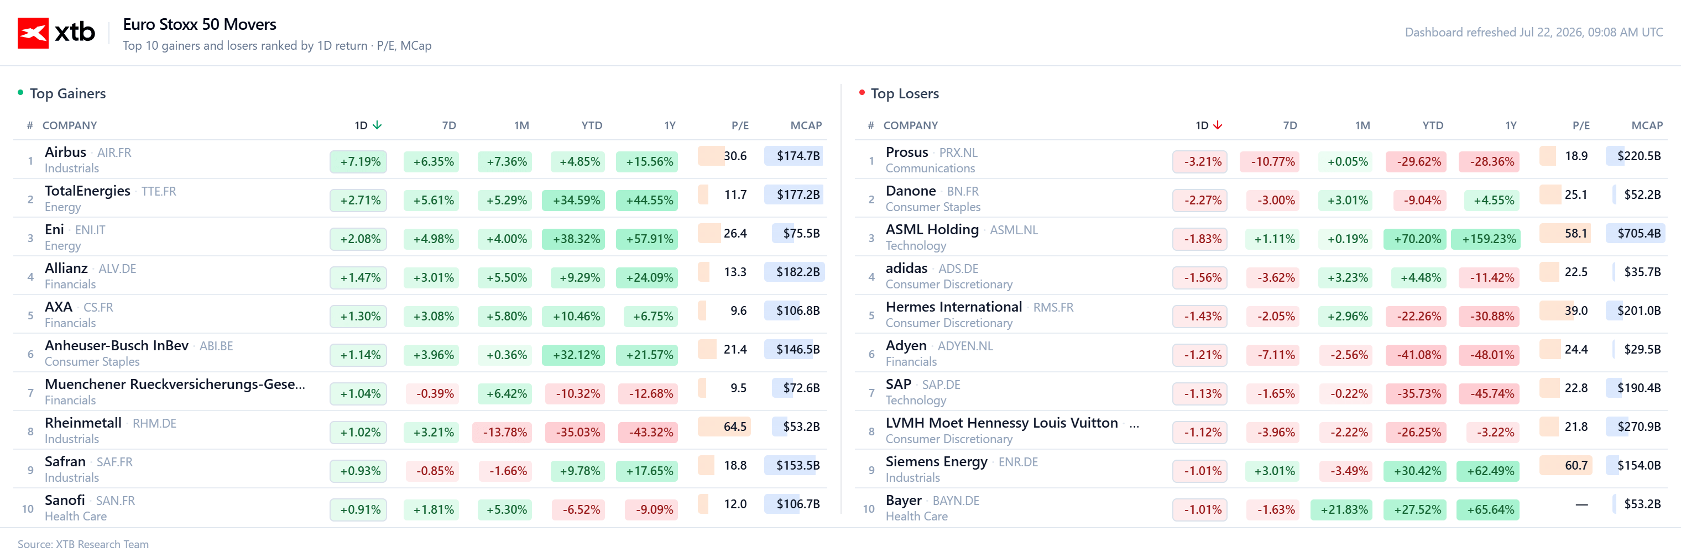
Task: Open Safran company name
Action: (65, 461)
